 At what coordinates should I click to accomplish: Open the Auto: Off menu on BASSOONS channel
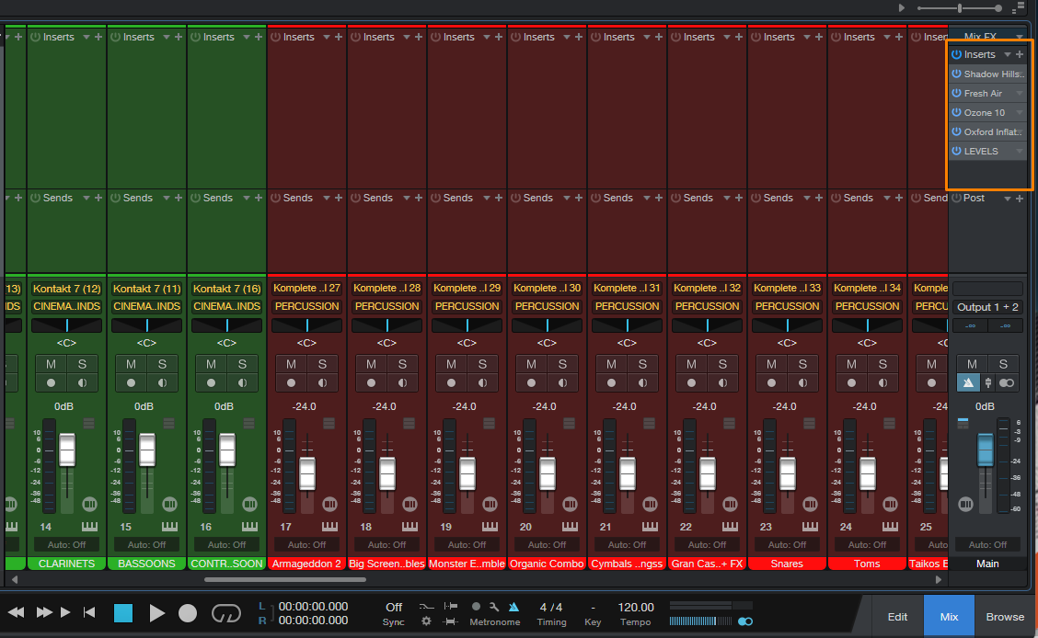[x=146, y=544]
